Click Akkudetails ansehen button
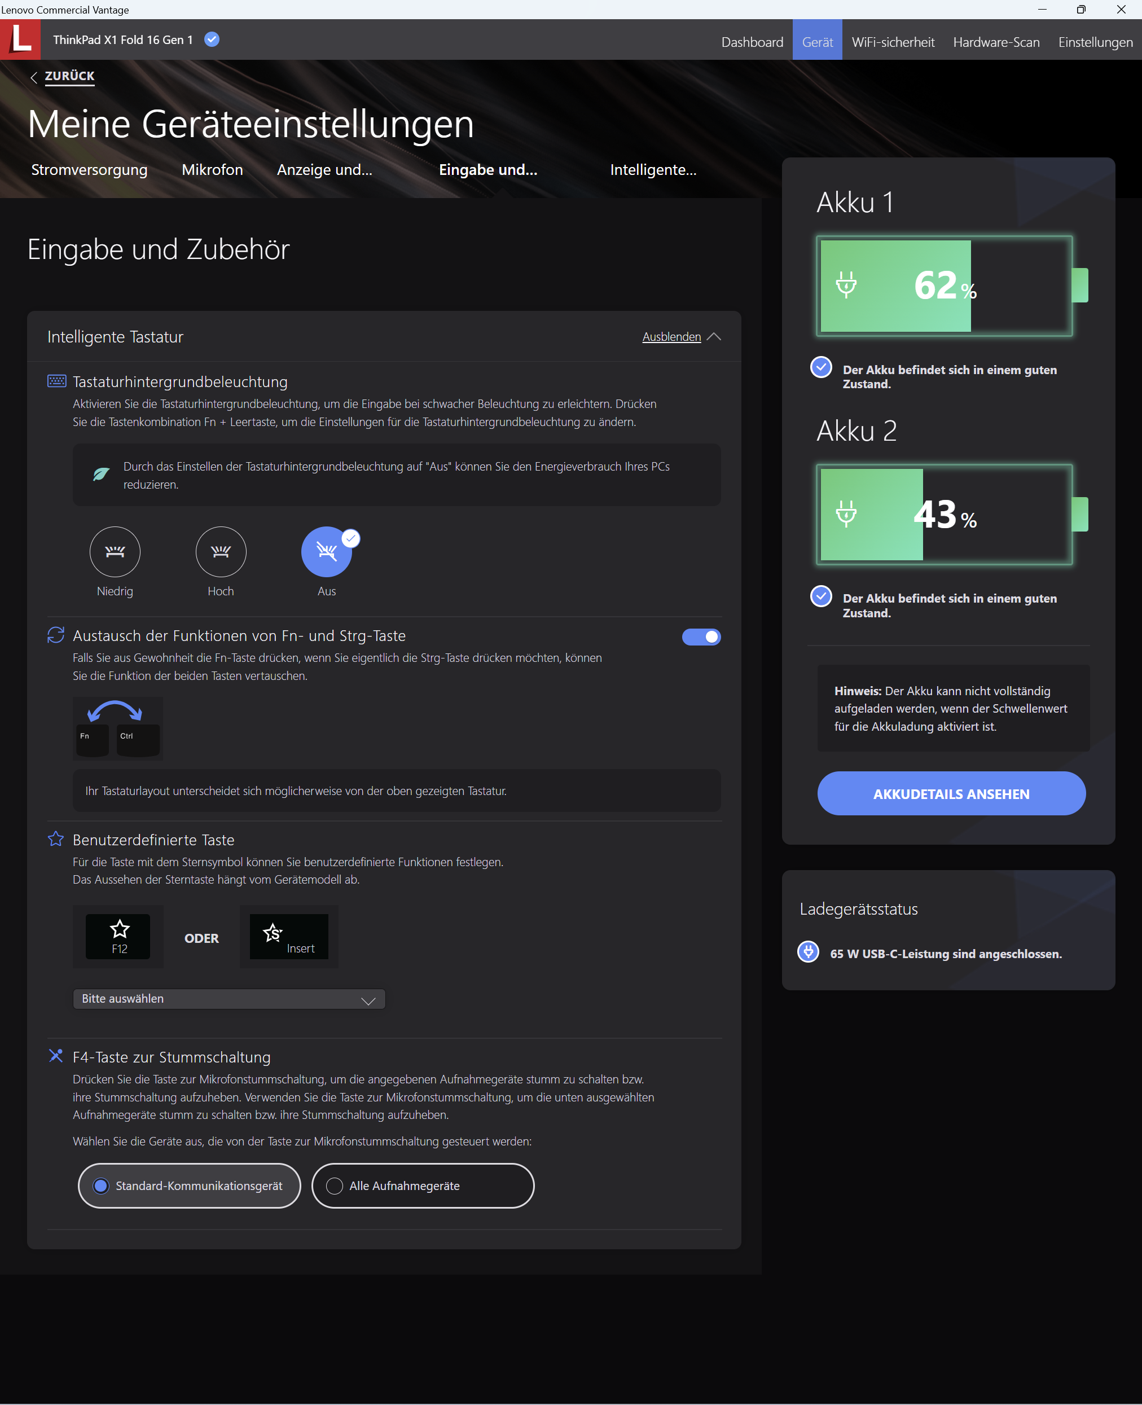This screenshot has width=1142, height=1405. tap(951, 793)
